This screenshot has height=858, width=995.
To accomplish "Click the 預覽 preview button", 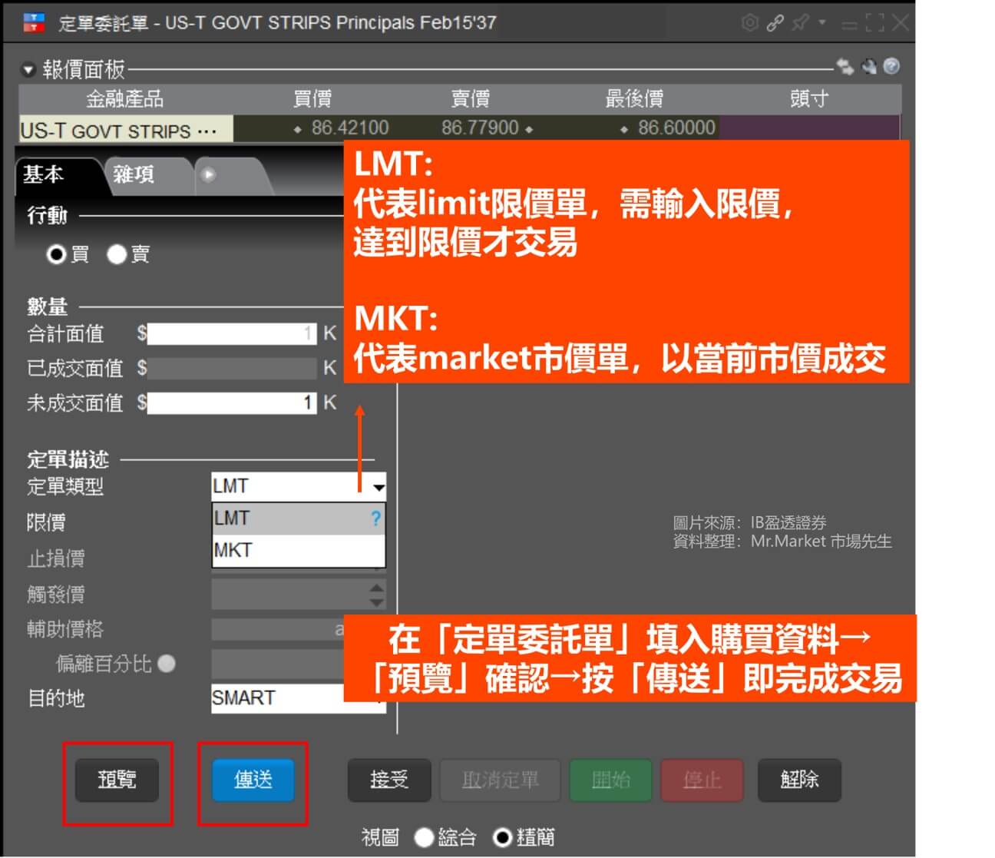I will (117, 780).
